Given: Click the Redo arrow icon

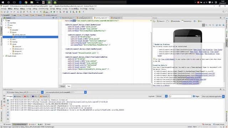Looking at the screenshot, I should [x=14, y=12].
